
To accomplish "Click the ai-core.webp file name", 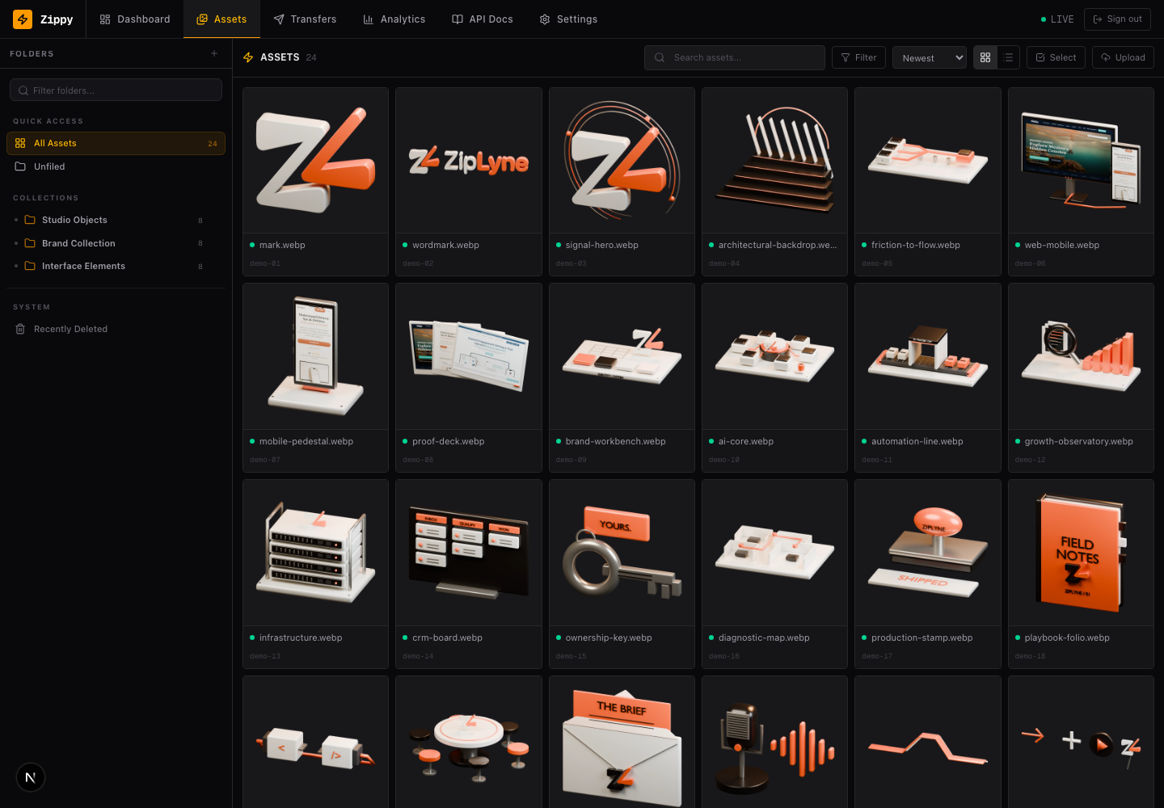I will coord(745,441).
